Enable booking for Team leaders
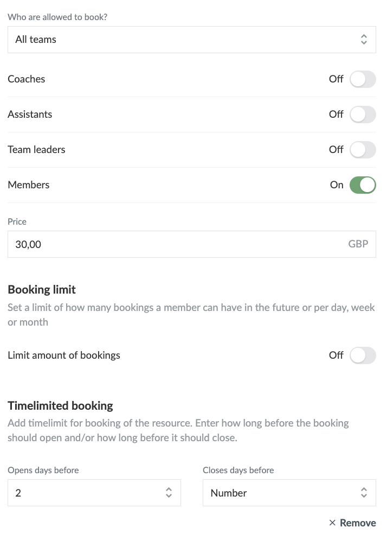387x534 pixels. pyautogui.click(x=363, y=150)
